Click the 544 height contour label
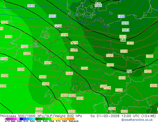158x122 pixels. [123, 40]
